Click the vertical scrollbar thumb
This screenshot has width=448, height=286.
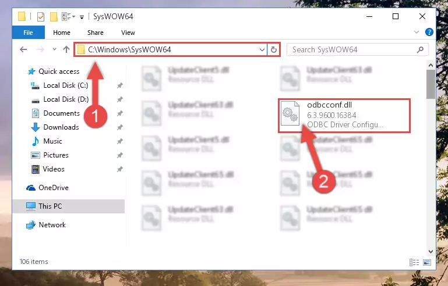(431, 84)
